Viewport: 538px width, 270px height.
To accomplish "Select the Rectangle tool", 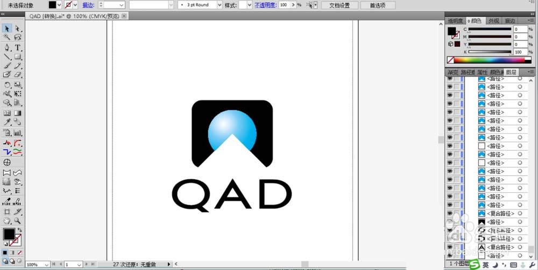I will 18,56.
